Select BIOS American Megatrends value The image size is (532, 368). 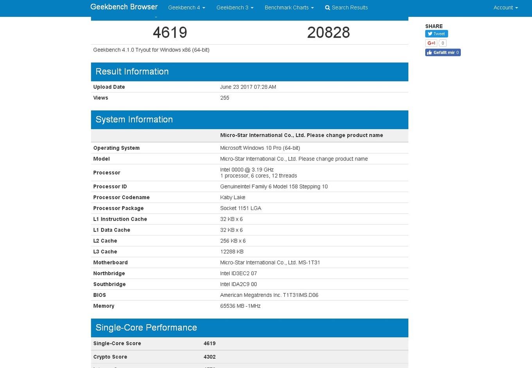pyautogui.click(x=269, y=295)
